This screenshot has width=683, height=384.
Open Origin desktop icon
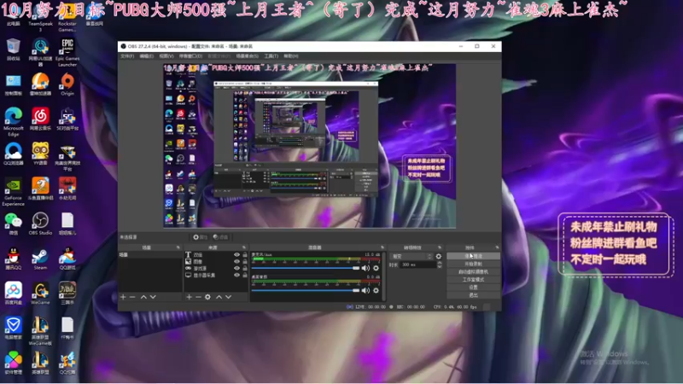click(67, 84)
